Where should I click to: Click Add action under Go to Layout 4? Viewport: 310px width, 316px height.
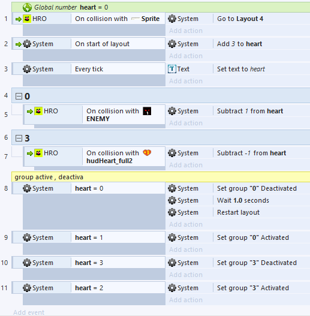point(186,31)
